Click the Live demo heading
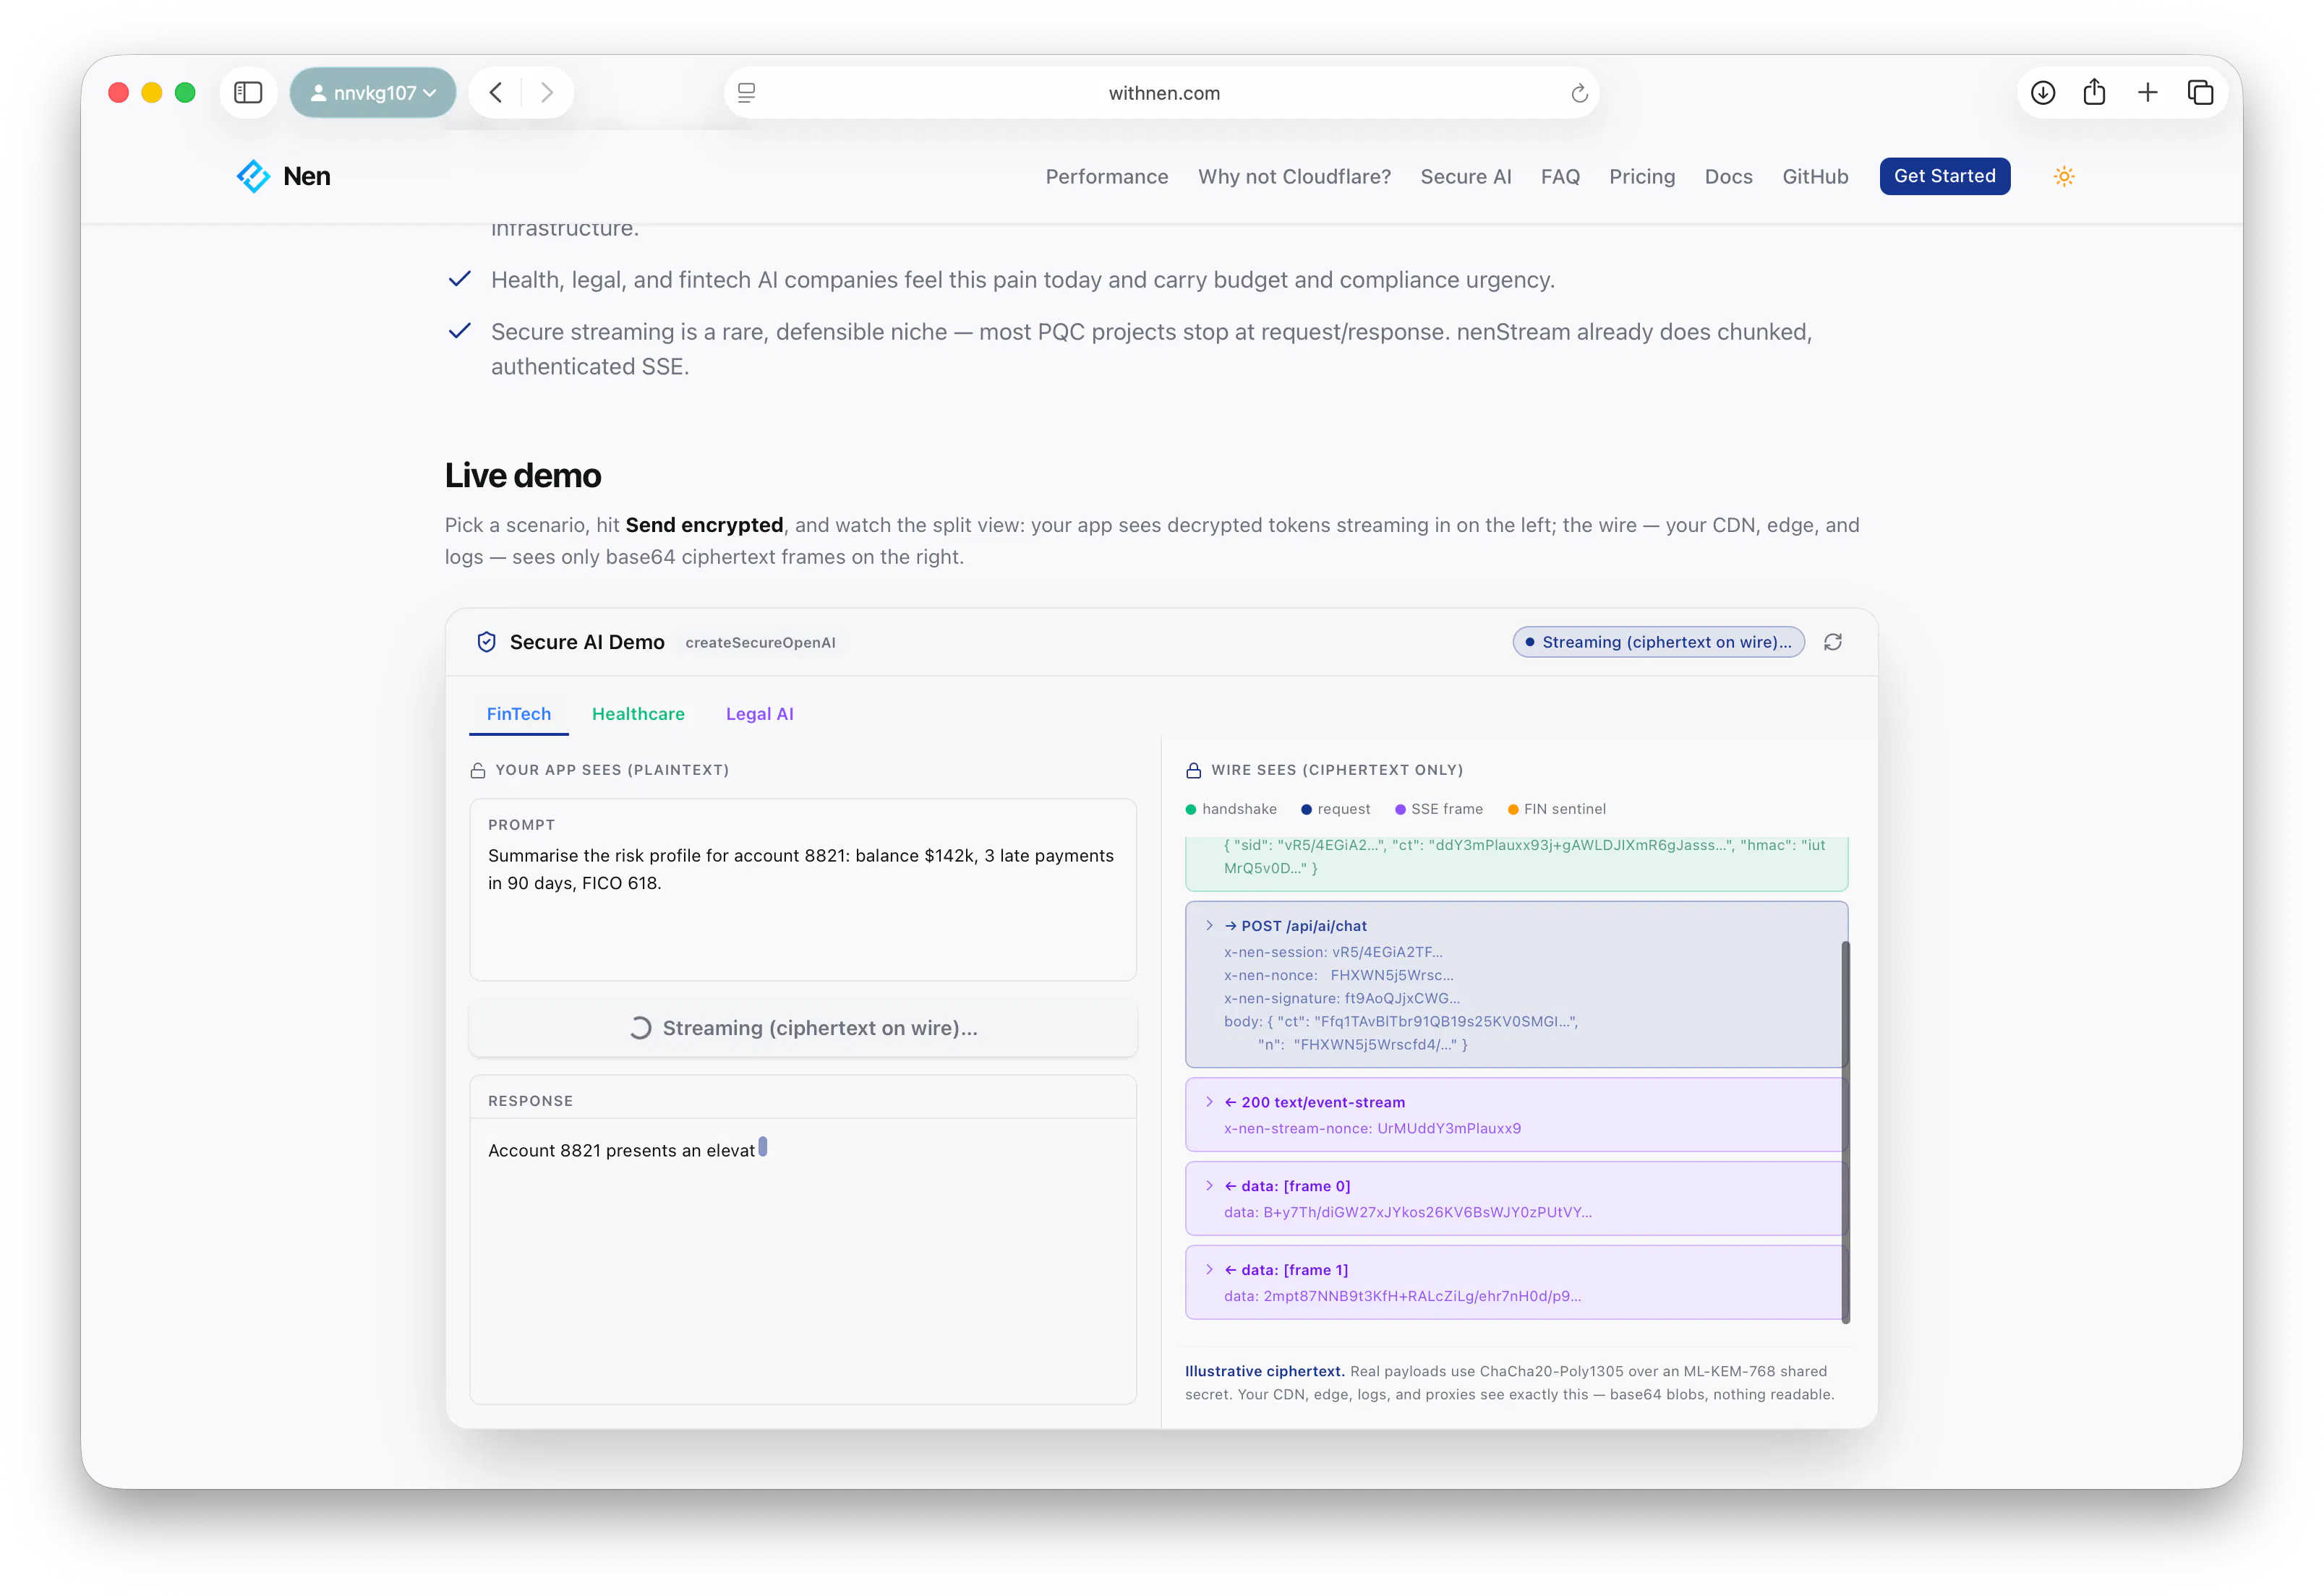The image size is (2324, 1596). point(522,475)
